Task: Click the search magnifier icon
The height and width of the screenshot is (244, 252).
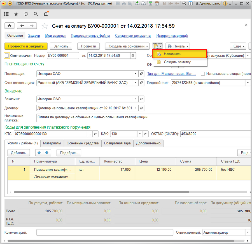Action: point(36,14)
